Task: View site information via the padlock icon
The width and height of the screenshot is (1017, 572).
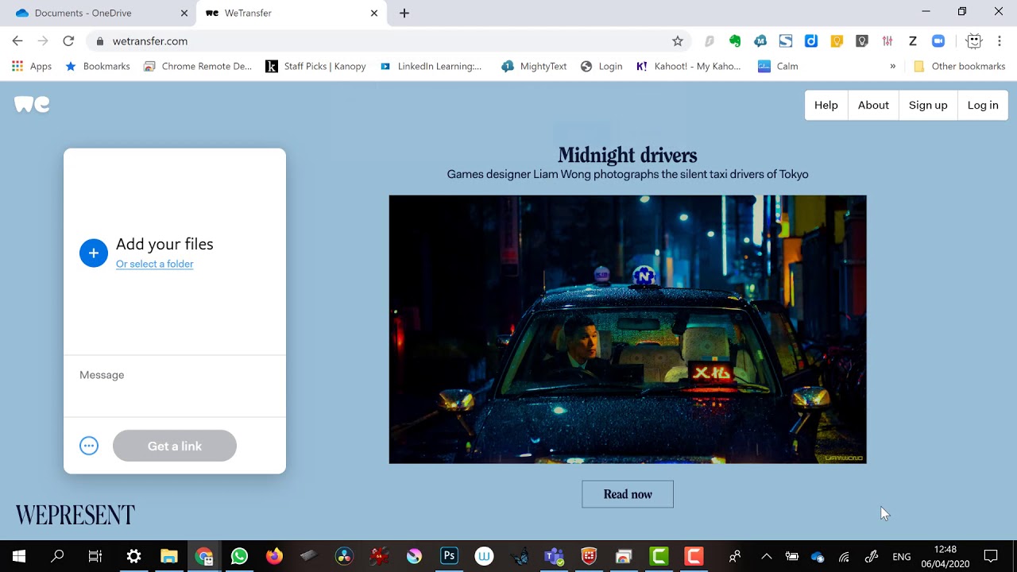Action: click(x=99, y=41)
